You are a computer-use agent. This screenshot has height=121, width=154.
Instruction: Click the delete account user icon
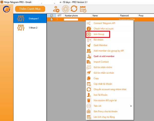pos(89,95)
